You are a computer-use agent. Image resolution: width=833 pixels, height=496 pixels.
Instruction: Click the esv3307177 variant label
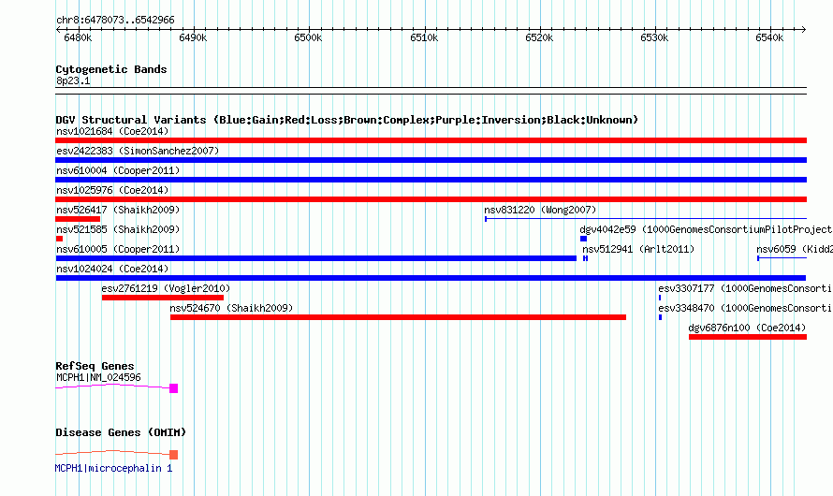[x=745, y=288]
